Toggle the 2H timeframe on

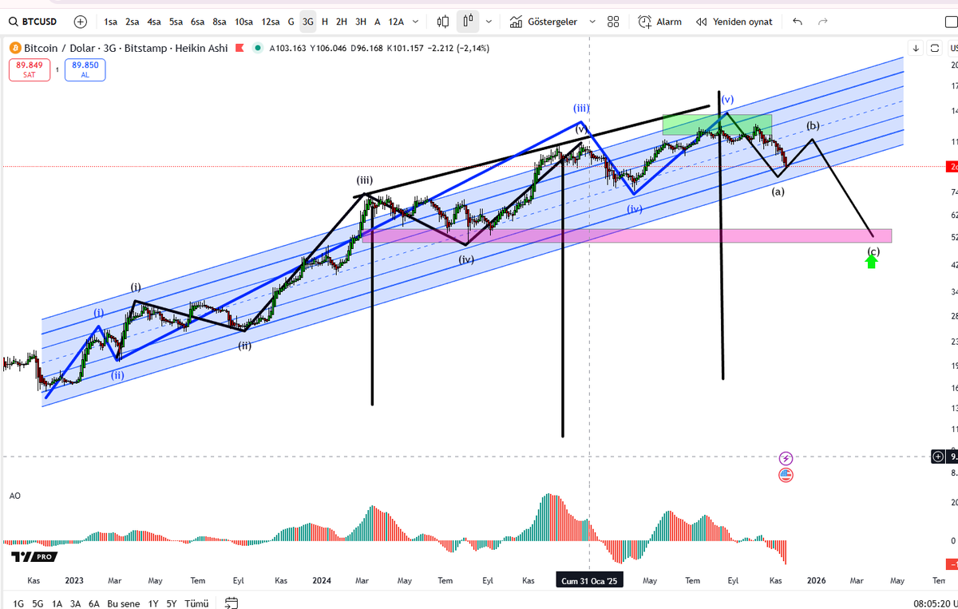pos(341,22)
